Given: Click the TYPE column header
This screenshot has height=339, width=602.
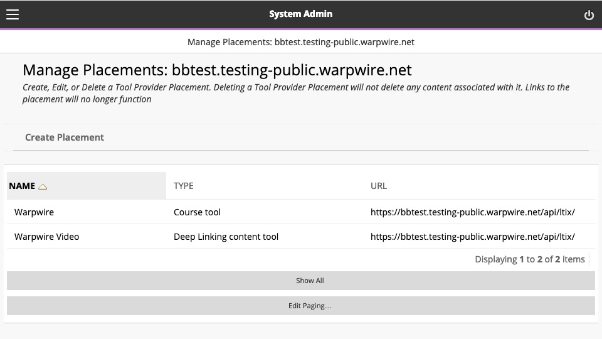Looking at the screenshot, I should (184, 186).
